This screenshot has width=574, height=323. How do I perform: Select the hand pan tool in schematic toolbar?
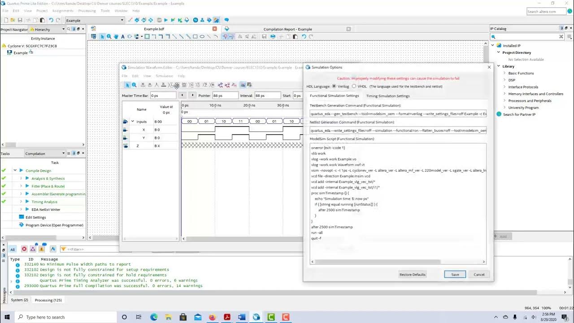click(x=116, y=36)
